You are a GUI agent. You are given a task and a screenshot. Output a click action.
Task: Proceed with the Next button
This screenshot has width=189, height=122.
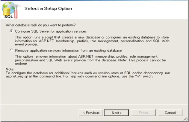(117, 113)
